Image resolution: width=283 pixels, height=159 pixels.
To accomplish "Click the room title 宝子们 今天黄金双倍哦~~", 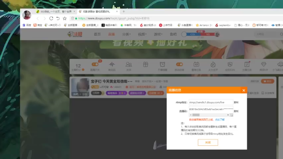I will coord(111,81).
